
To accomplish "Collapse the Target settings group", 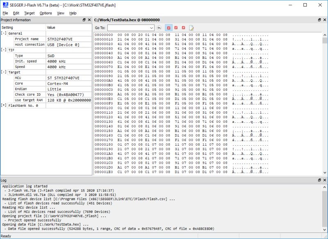I will click(x=4, y=72).
